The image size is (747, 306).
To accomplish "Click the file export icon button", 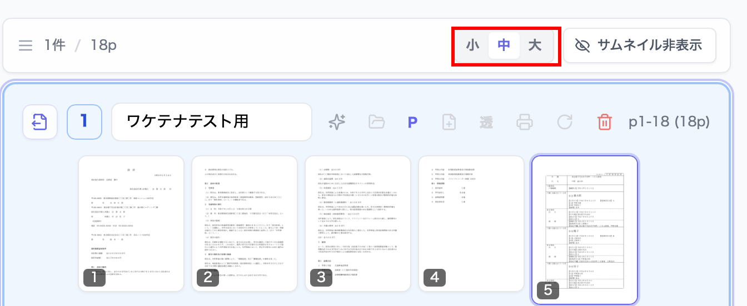I will click(40, 121).
